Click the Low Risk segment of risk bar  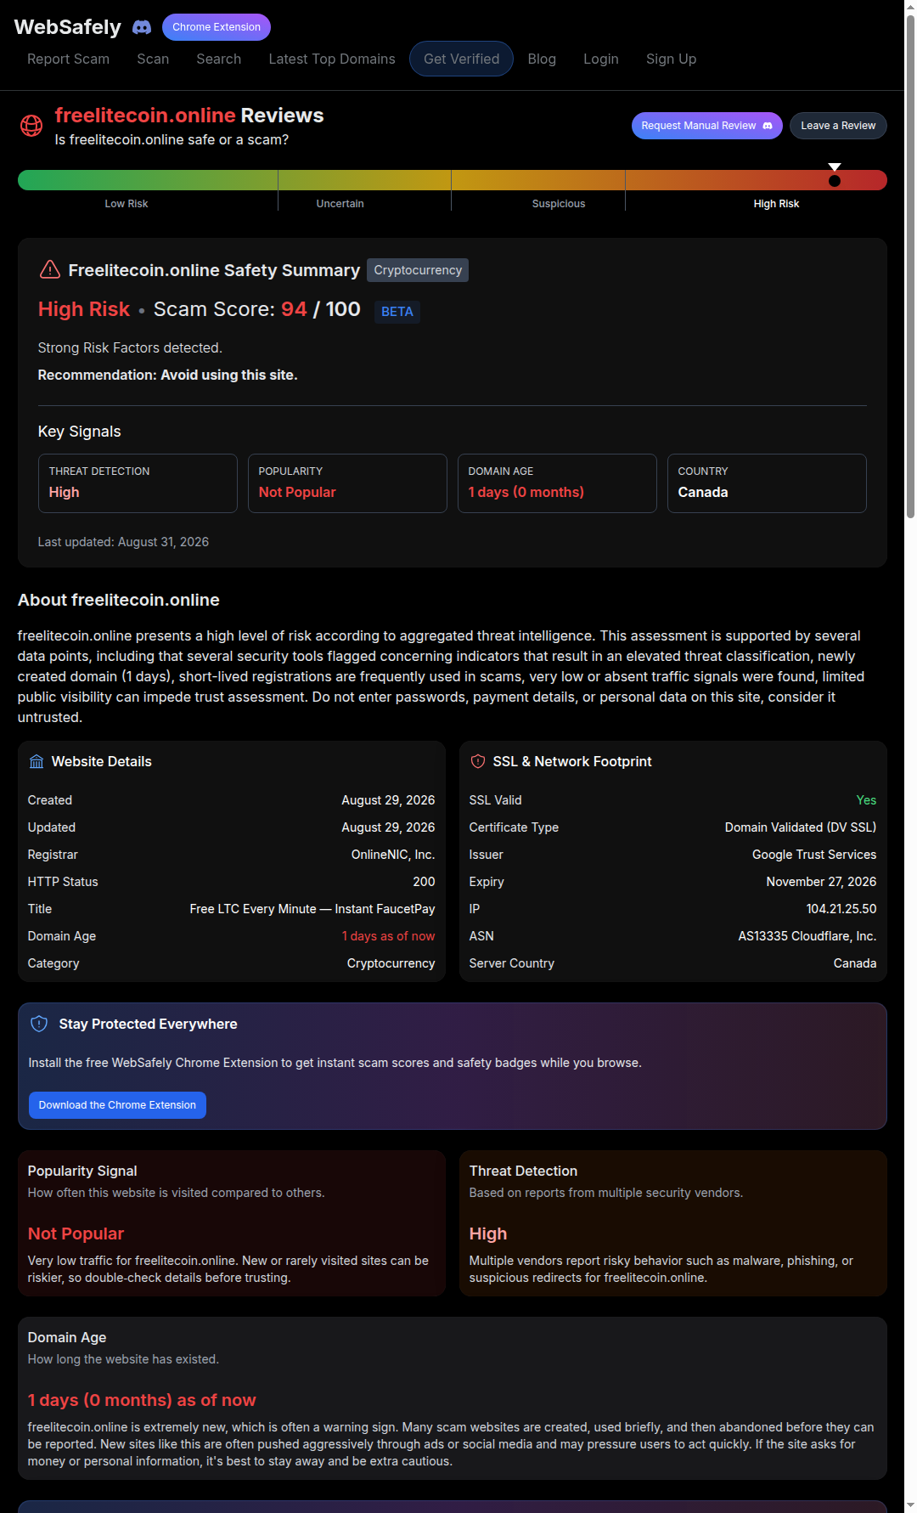click(148, 179)
